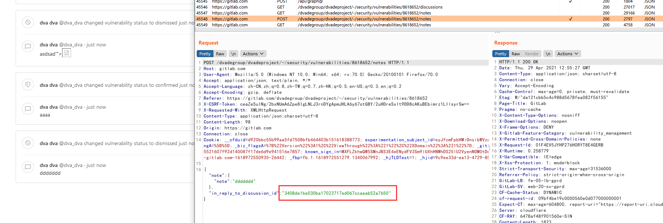Image resolution: width=663 pixels, height=223 pixels.
Task: Open the Actions dropdown in the Response panel
Action: click(x=567, y=54)
